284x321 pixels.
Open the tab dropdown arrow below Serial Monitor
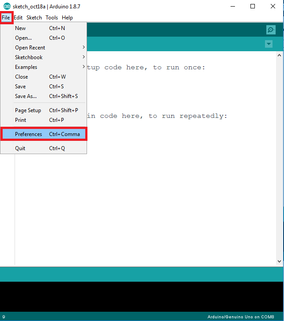pyautogui.click(x=269, y=44)
